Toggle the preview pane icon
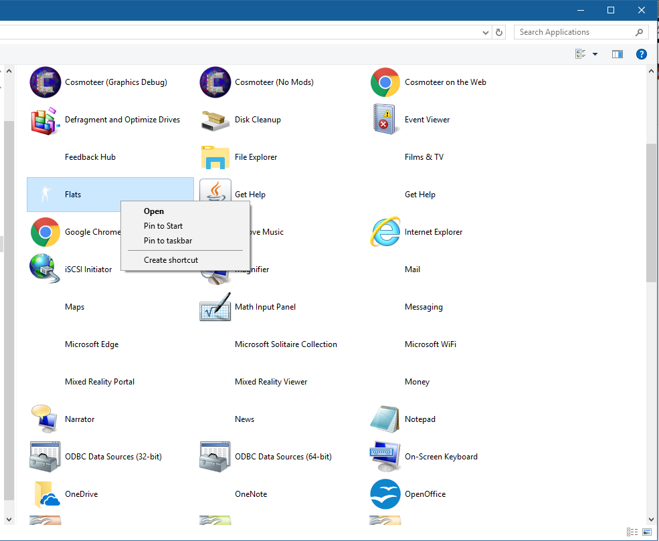 (618, 54)
